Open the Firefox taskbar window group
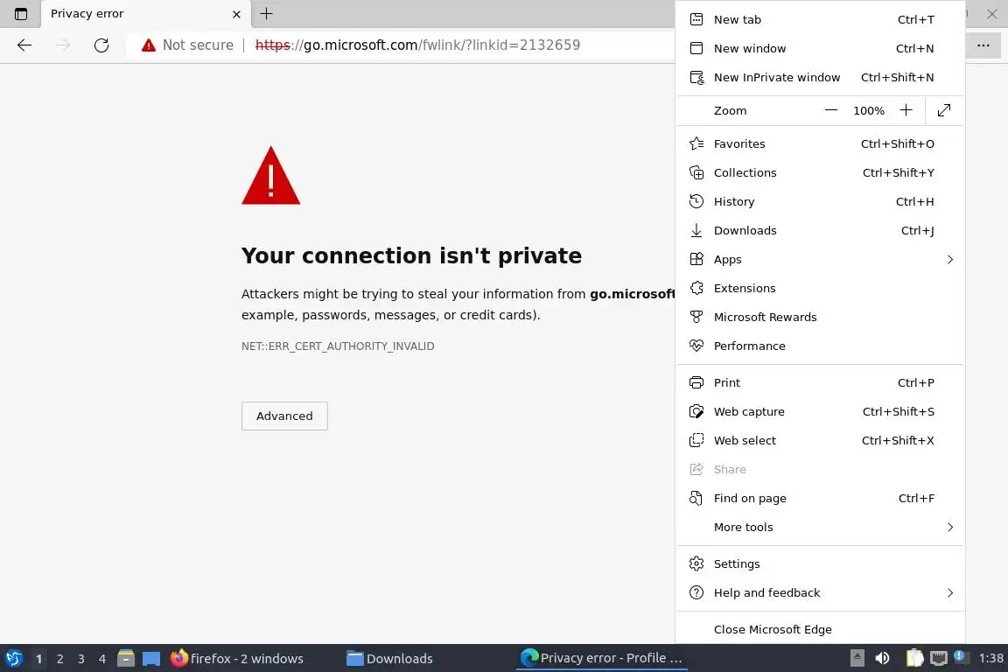The height and width of the screenshot is (672, 1008). (x=238, y=658)
